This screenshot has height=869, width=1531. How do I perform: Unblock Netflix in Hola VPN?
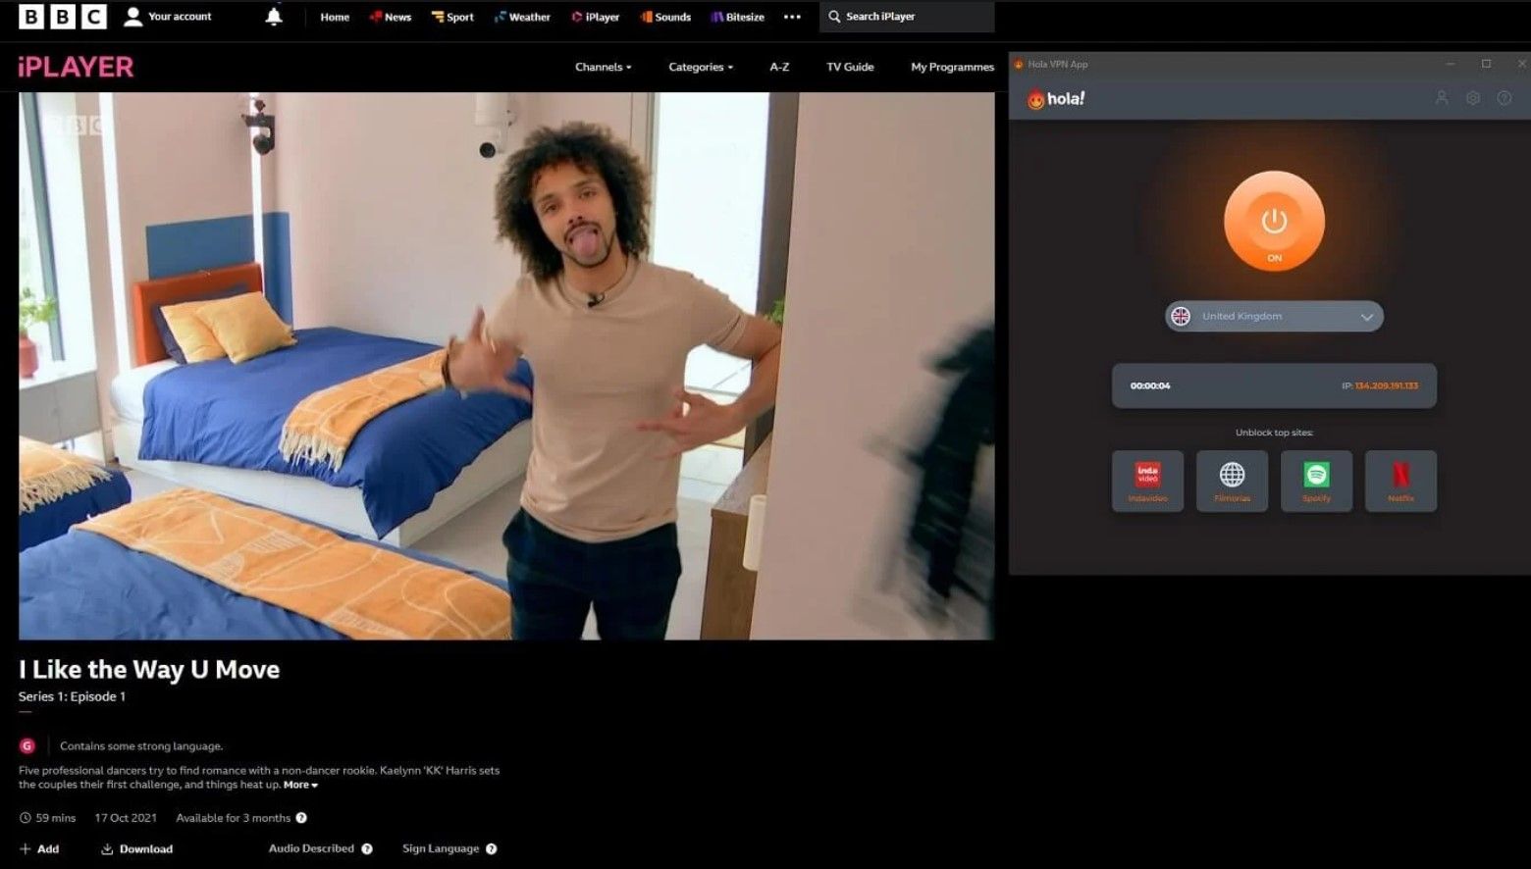coord(1400,481)
